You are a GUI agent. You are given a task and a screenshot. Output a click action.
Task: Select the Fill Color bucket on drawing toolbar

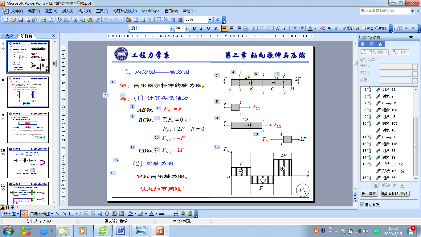(x=131, y=213)
